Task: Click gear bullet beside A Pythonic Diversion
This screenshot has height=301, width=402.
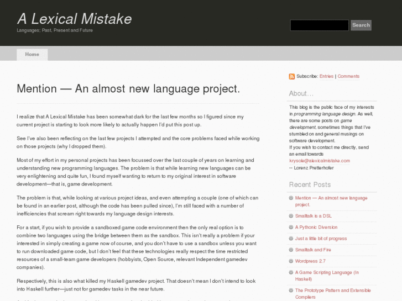Action: pyautogui.click(x=291, y=227)
